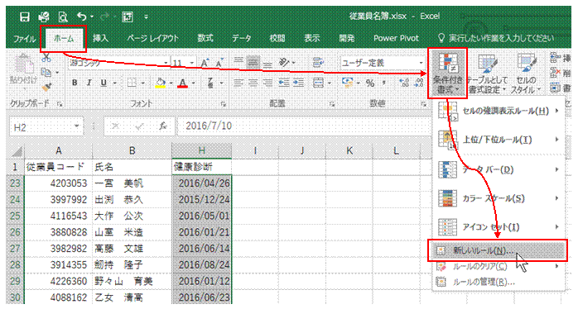Click the Borders icon
The width and height of the screenshot is (578, 309).
click(132, 83)
